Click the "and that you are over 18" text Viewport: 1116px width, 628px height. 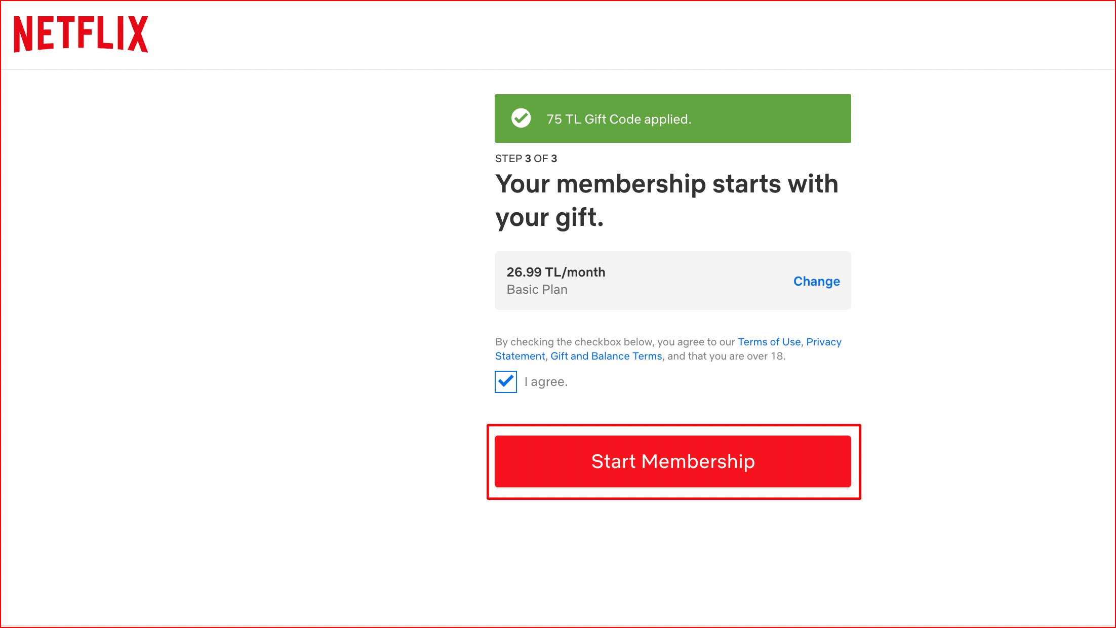click(x=726, y=356)
